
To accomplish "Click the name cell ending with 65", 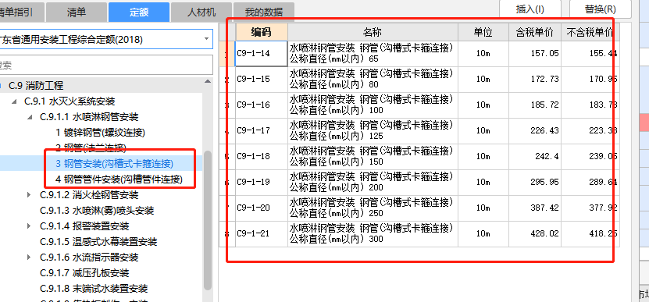I will (x=373, y=53).
